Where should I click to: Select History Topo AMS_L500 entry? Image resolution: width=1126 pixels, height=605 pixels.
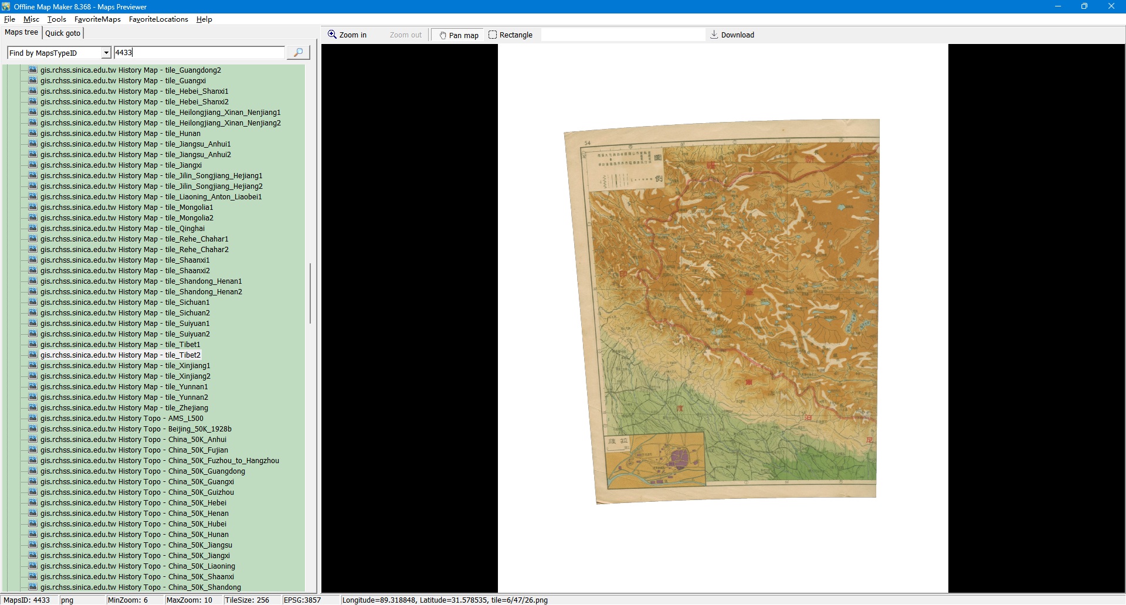[121, 418]
